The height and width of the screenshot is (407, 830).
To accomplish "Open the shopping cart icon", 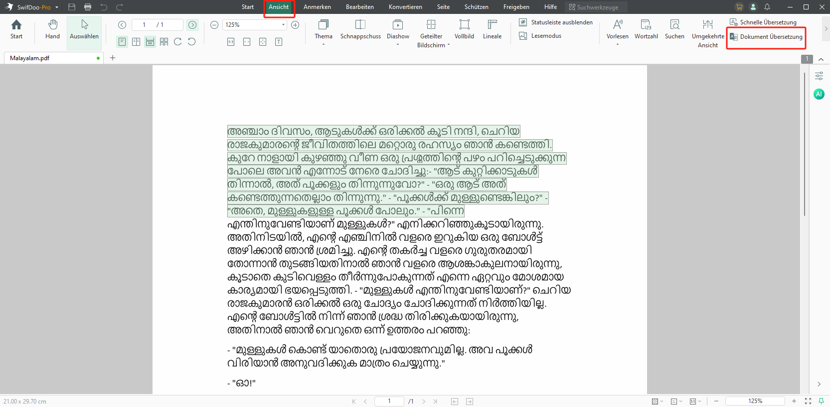I will coord(739,7).
